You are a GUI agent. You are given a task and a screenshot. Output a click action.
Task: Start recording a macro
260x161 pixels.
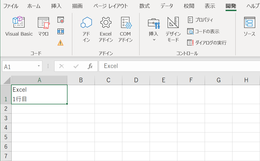coord(61,20)
